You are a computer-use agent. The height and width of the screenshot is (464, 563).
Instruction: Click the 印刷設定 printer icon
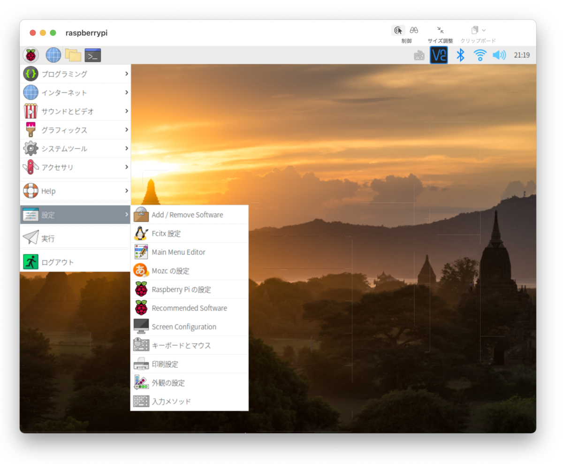coord(141,364)
